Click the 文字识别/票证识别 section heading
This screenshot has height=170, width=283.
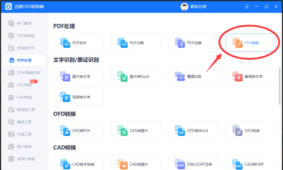pos(76,60)
